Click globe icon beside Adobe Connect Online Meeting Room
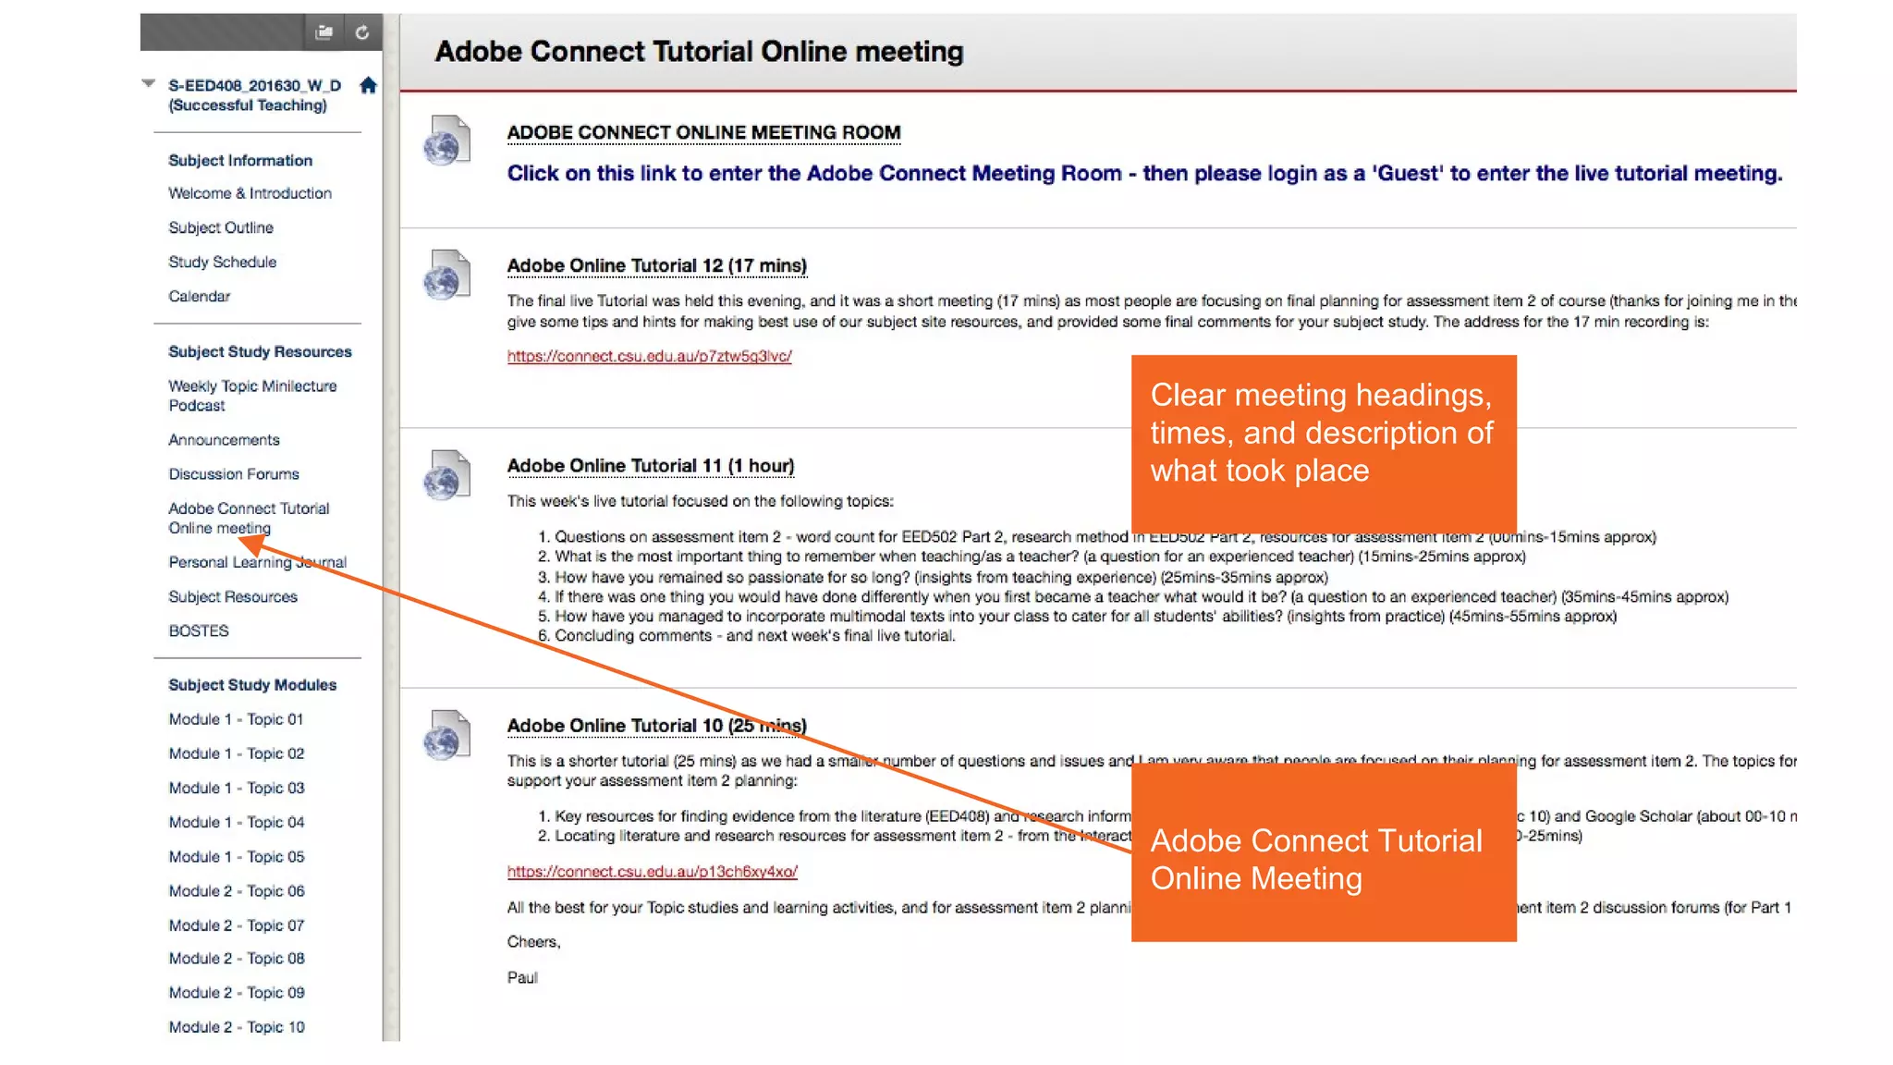The image size is (1893, 1065). (x=446, y=141)
